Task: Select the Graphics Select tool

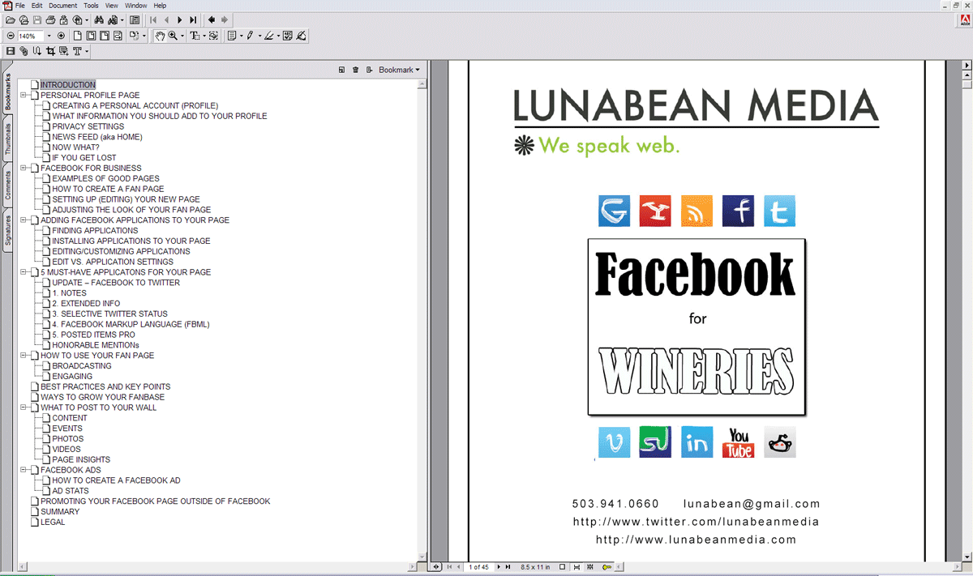Action: click(213, 36)
